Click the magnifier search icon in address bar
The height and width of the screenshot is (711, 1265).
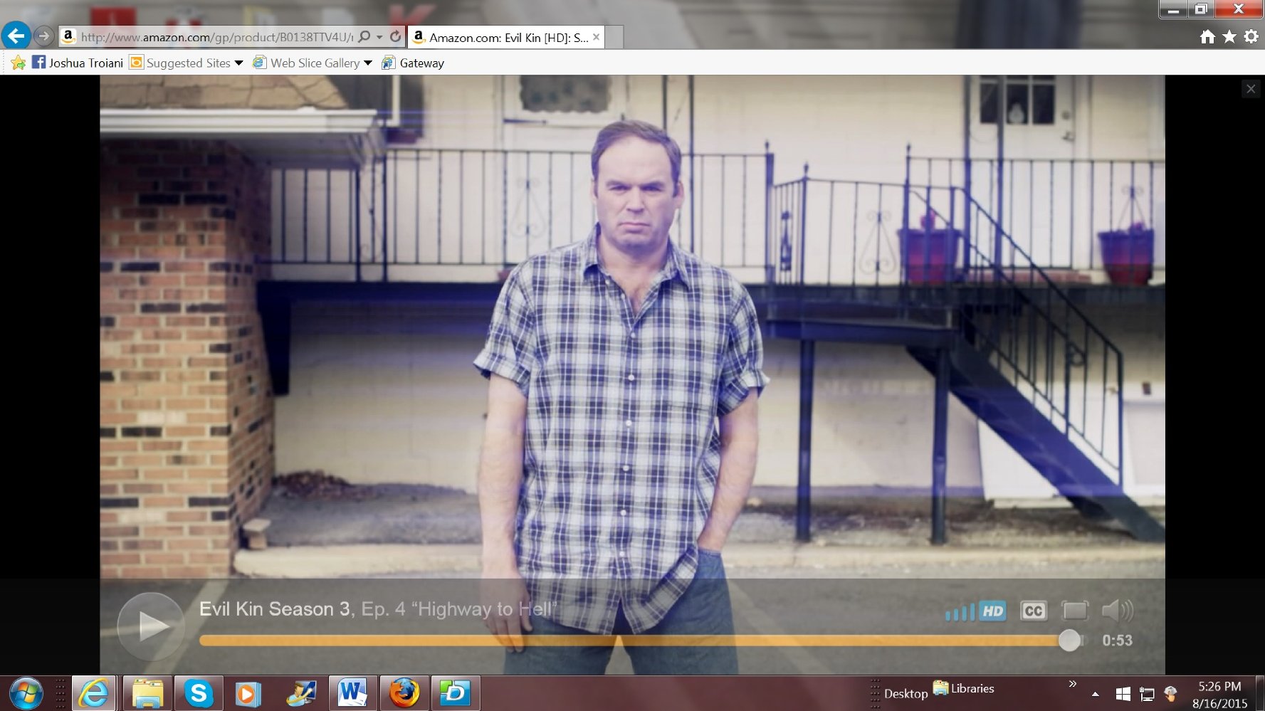(364, 36)
